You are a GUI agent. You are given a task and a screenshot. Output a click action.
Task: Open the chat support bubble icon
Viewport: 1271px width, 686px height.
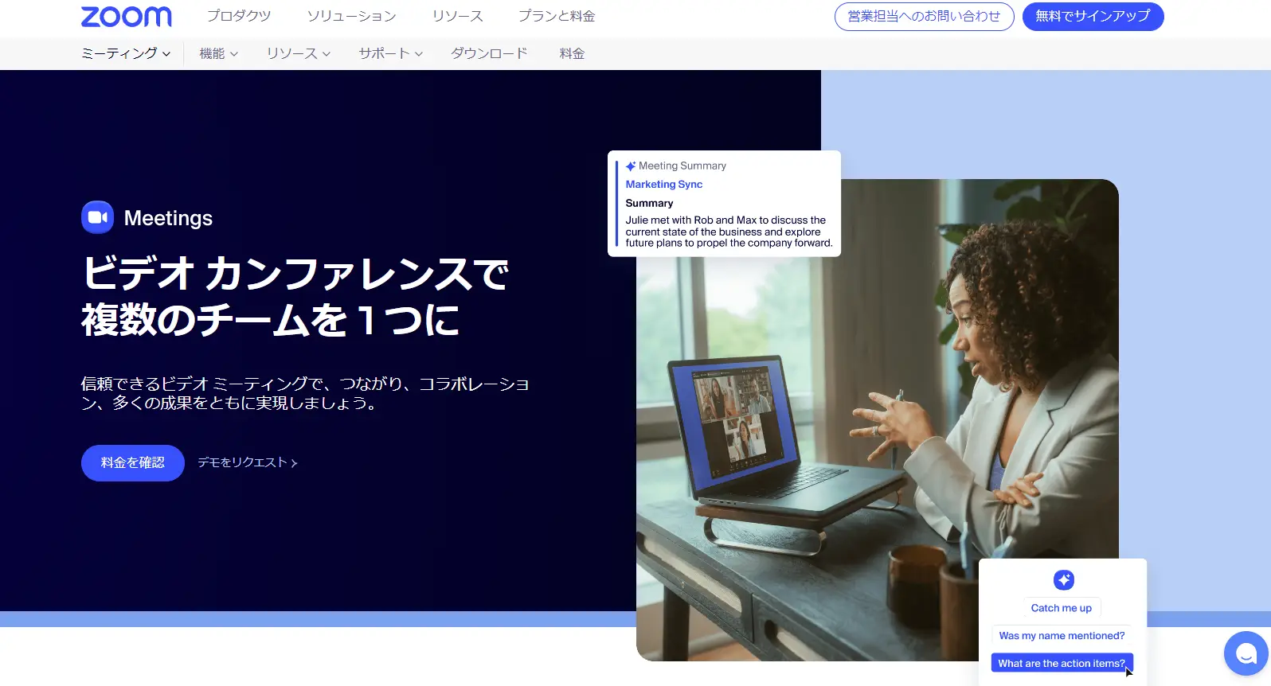[1246, 653]
